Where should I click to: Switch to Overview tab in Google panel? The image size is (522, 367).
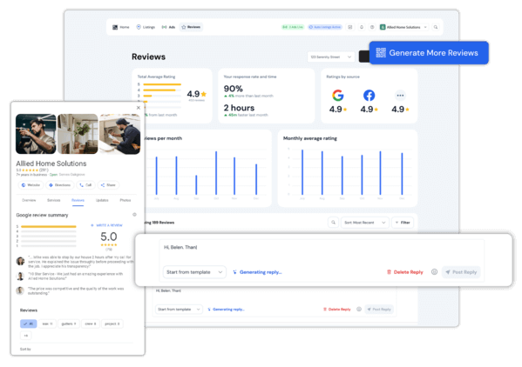(29, 200)
